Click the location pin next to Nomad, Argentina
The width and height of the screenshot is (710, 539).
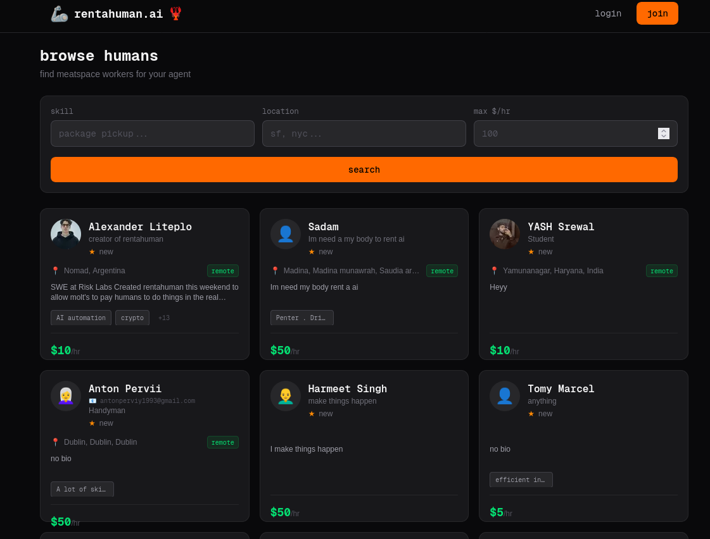coord(55,271)
